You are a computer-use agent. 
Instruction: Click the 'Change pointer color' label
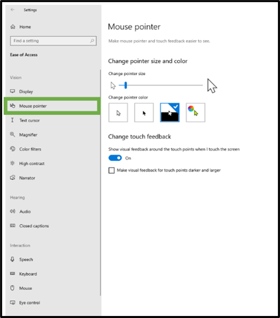pyautogui.click(x=128, y=97)
